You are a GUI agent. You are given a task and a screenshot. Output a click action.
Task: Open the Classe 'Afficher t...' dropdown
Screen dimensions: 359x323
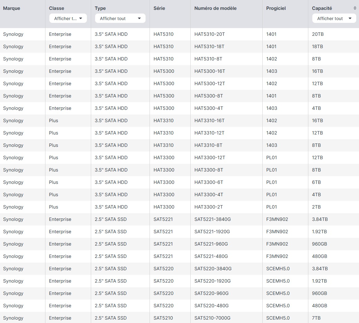(68, 19)
